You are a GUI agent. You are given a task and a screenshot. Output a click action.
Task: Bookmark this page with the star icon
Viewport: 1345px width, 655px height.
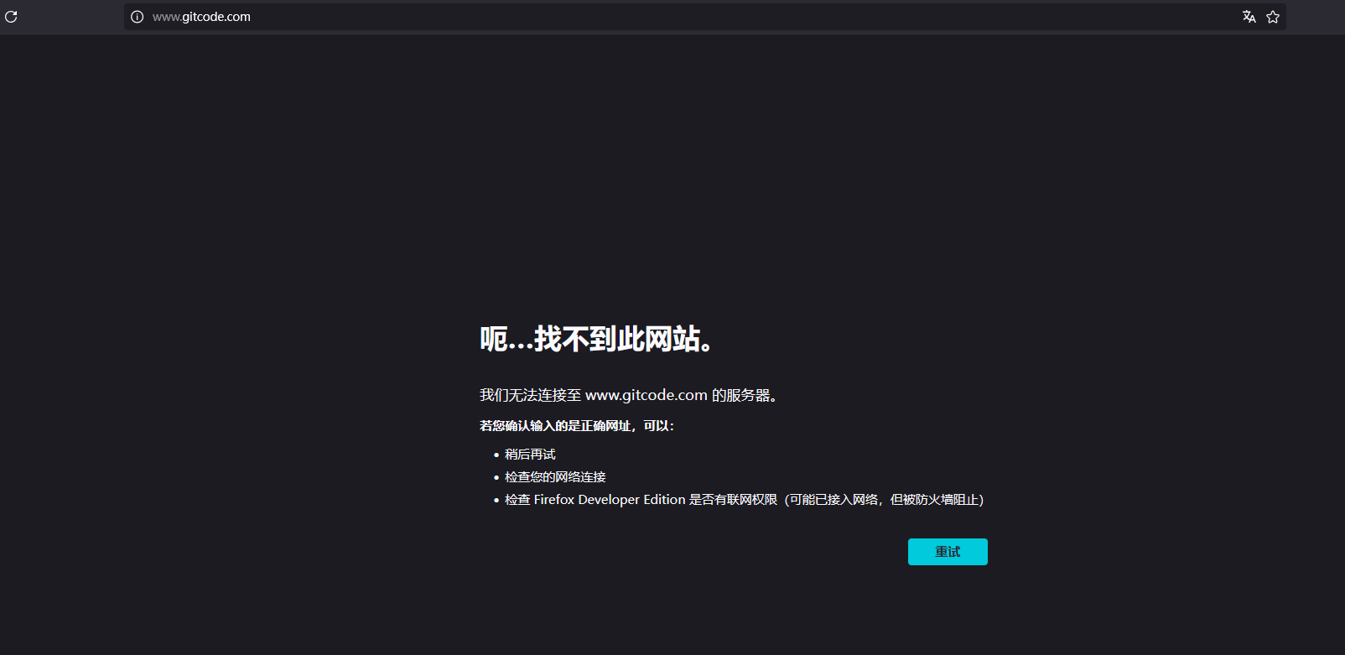(1273, 17)
